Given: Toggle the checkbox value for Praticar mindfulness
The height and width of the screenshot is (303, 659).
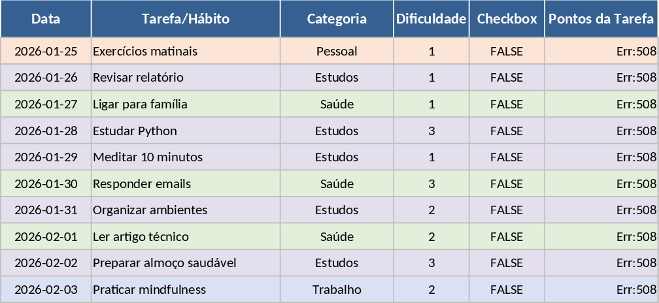Looking at the screenshot, I should 507,289.
